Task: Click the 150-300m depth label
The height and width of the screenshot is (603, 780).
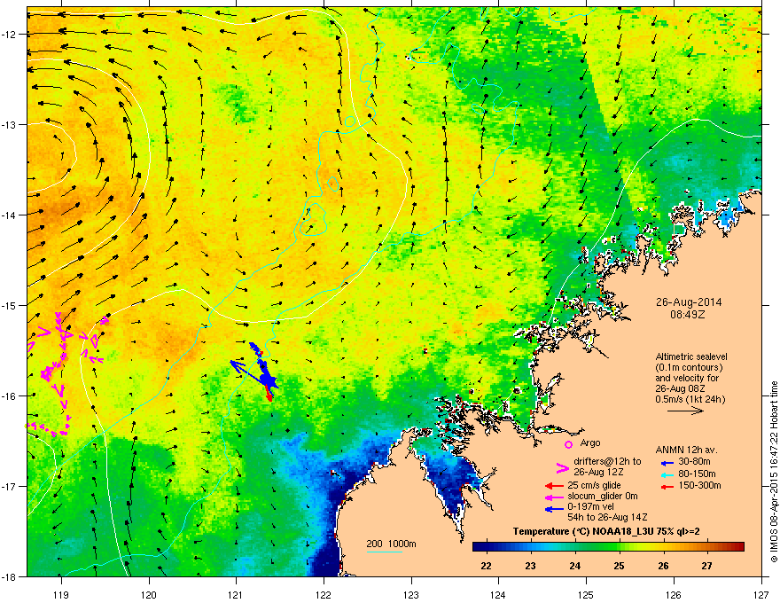Action: [699, 485]
